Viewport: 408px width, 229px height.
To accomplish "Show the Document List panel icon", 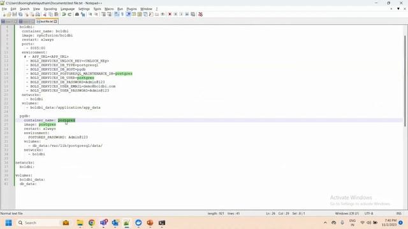I will click(x=145, y=14).
